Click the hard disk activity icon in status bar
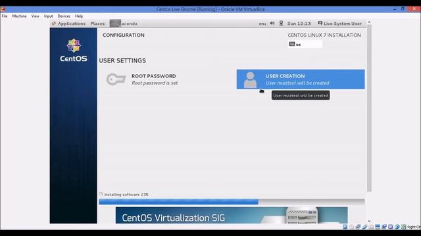Image resolution: width=421 pixels, height=236 pixels. point(345,227)
